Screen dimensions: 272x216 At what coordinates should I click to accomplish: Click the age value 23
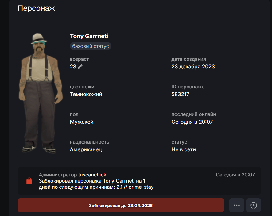coord(73,67)
